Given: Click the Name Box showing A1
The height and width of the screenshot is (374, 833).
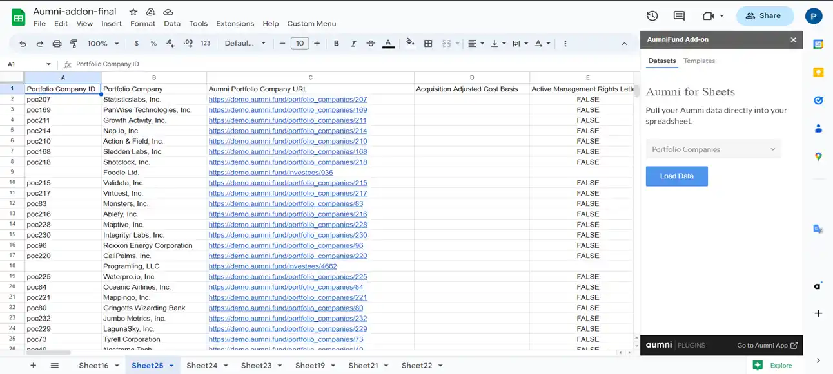Looking at the screenshot, I should point(29,64).
